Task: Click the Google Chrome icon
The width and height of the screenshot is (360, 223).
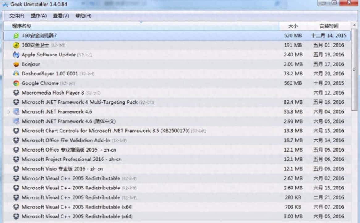Action: coord(16,83)
